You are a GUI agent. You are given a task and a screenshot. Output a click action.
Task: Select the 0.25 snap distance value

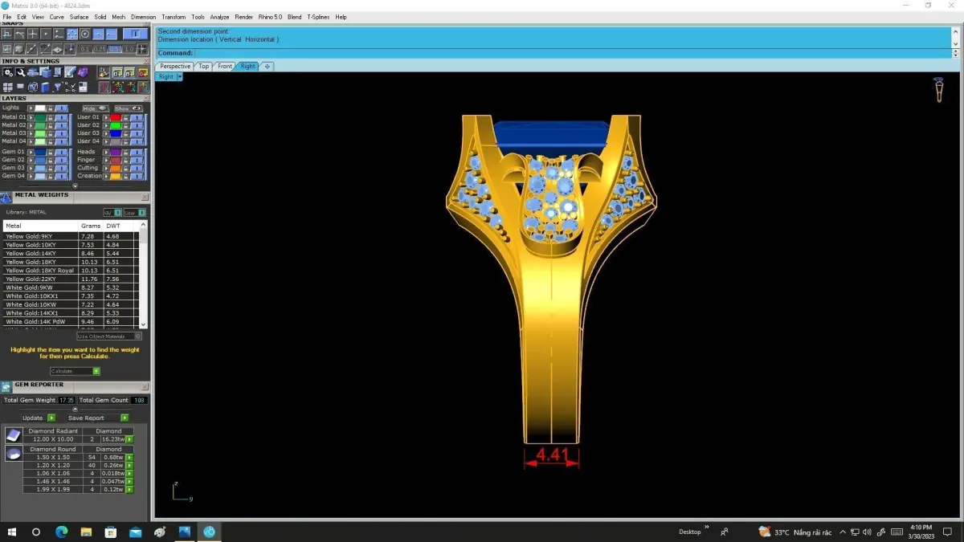click(x=100, y=49)
